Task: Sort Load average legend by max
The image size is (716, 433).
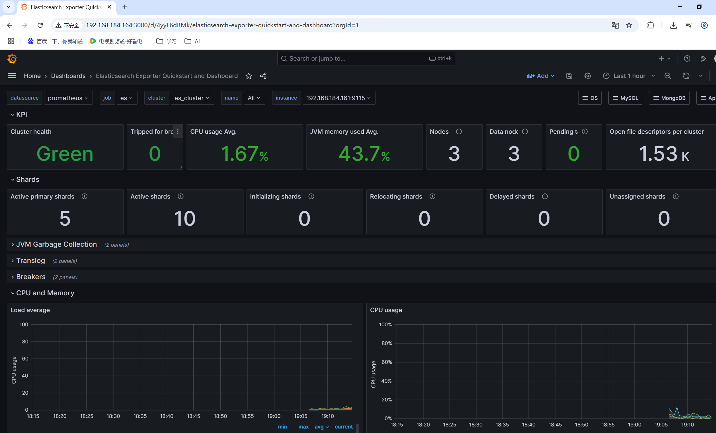Action: (303, 427)
